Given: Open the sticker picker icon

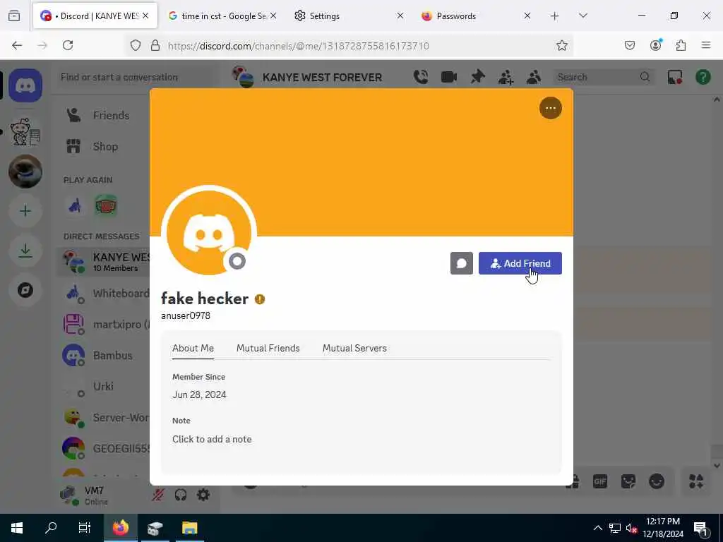Looking at the screenshot, I should [628, 481].
